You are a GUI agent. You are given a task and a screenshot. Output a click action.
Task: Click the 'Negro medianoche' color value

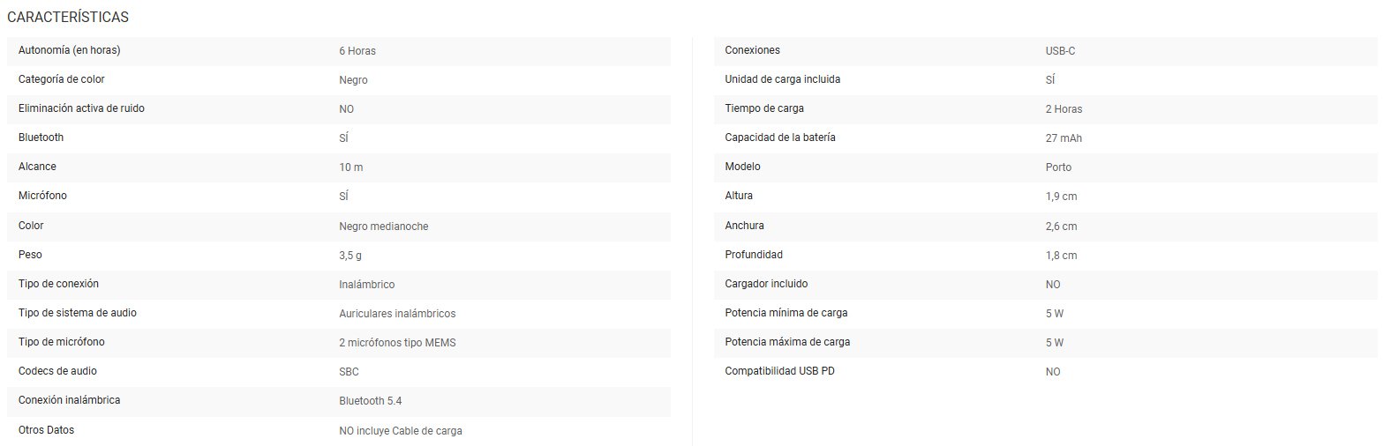coord(384,227)
